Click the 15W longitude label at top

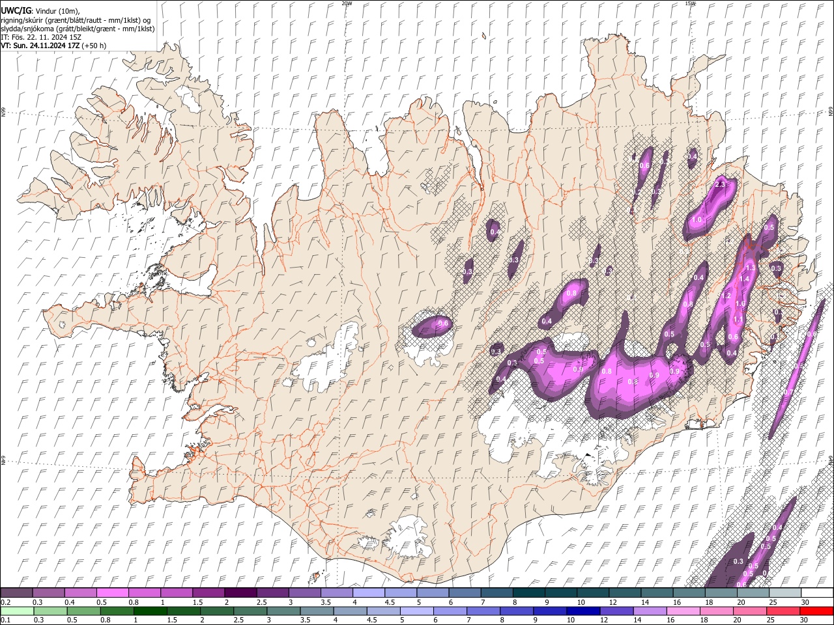point(689,3)
